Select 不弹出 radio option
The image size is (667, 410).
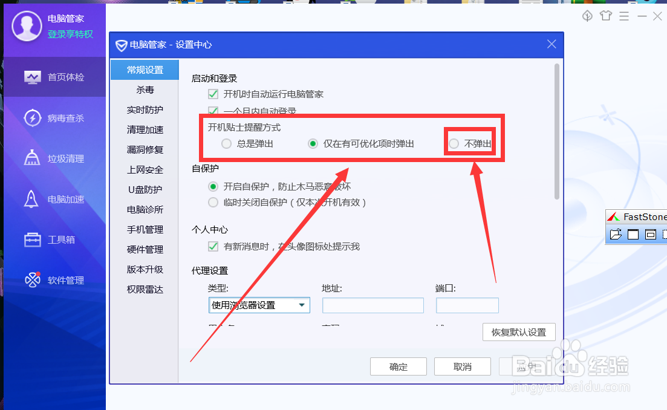click(454, 144)
